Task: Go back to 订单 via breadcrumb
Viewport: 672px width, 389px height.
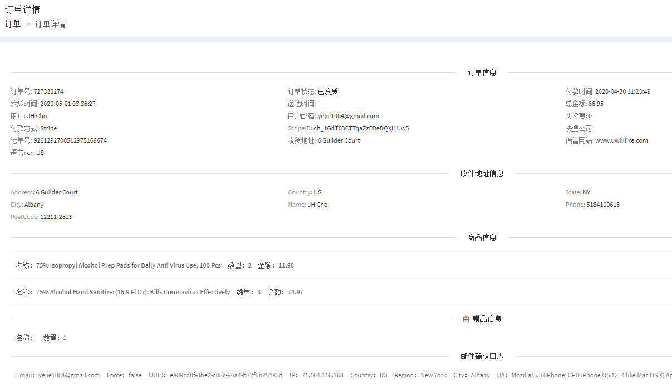Action: click(x=13, y=24)
